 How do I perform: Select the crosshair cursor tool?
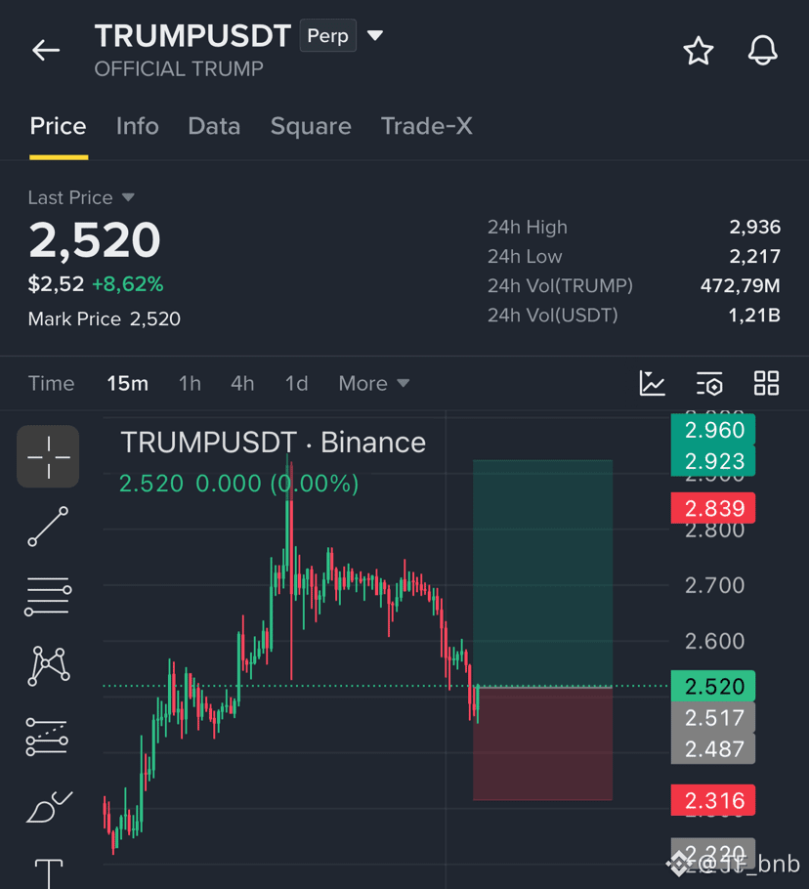pyautogui.click(x=48, y=456)
